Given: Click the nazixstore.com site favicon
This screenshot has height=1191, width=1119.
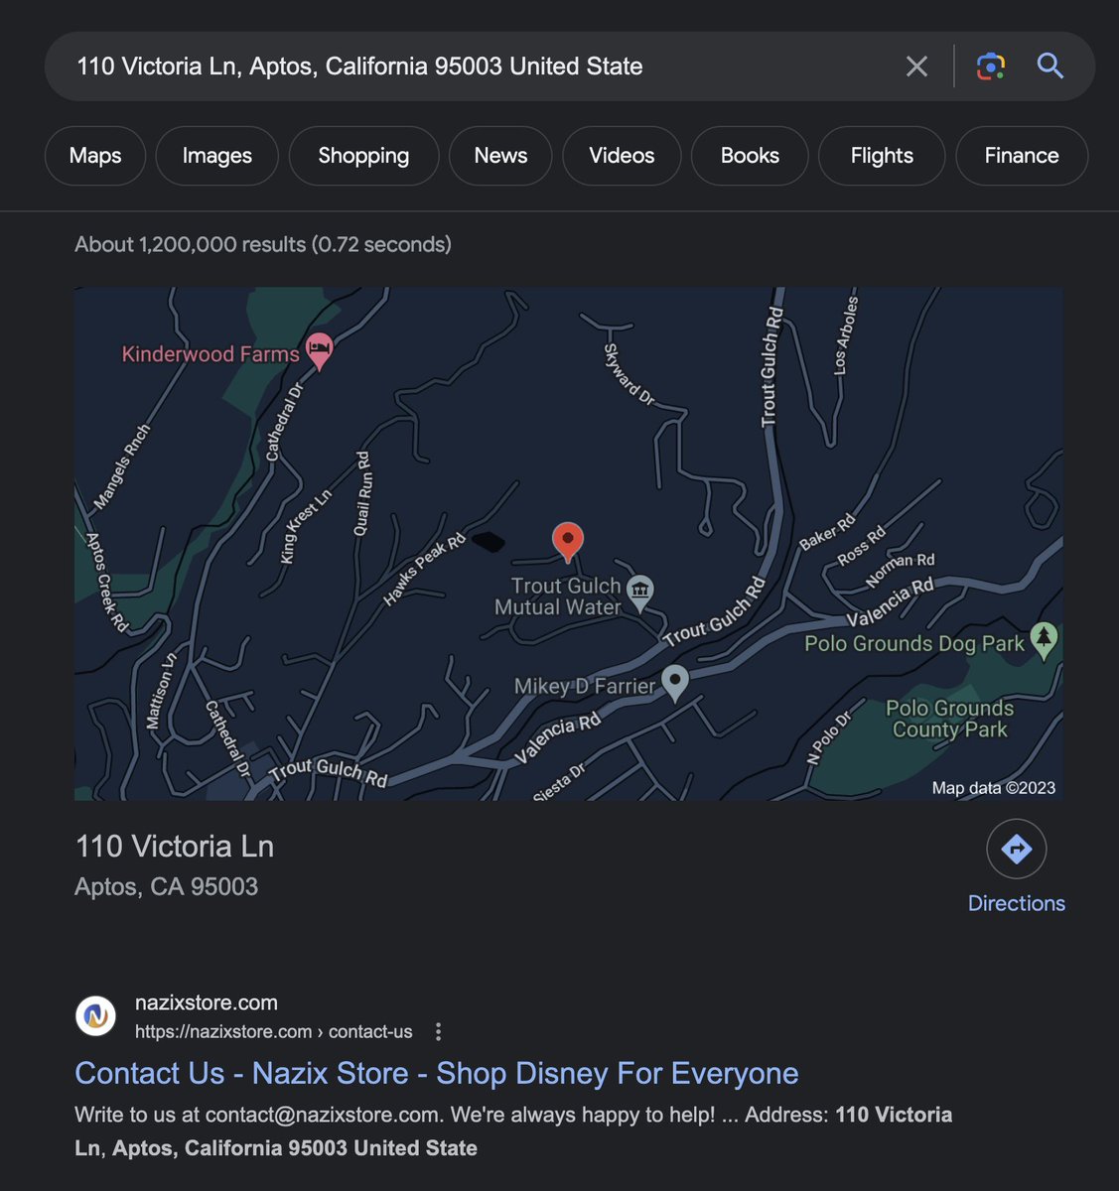Looking at the screenshot, I should click(x=96, y=1015).
